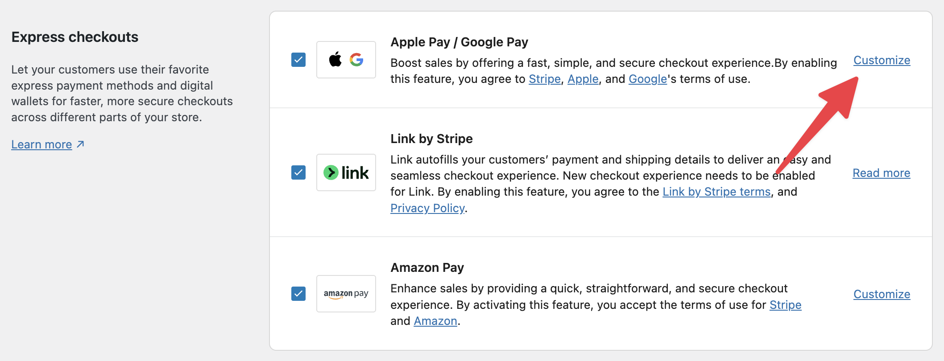Toggle the Amazon Pay checkbox

(x=298, y=294)
